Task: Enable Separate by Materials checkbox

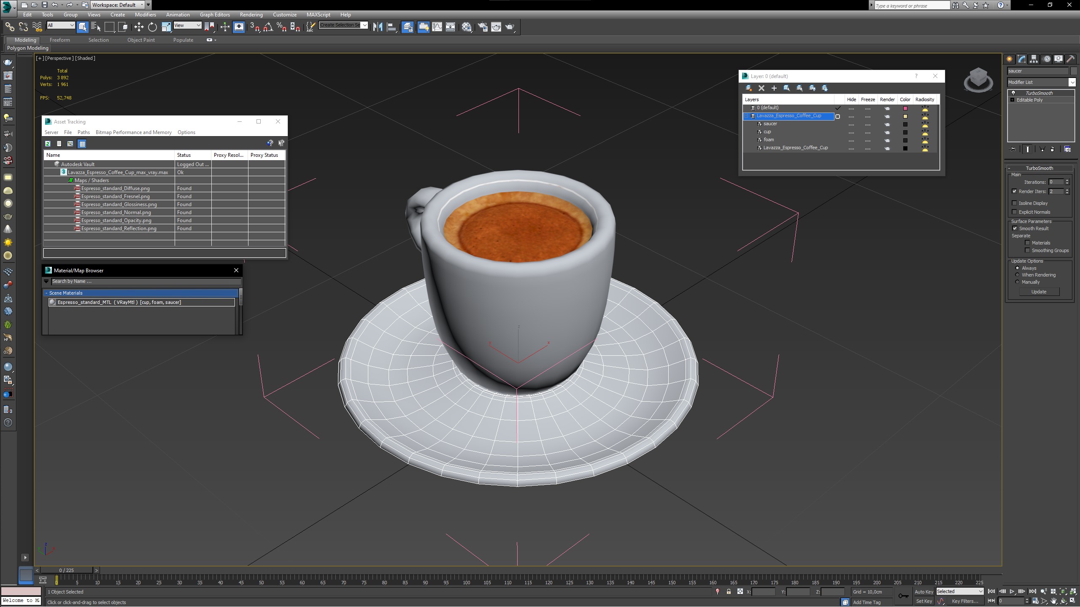Action: point(1028,243)
